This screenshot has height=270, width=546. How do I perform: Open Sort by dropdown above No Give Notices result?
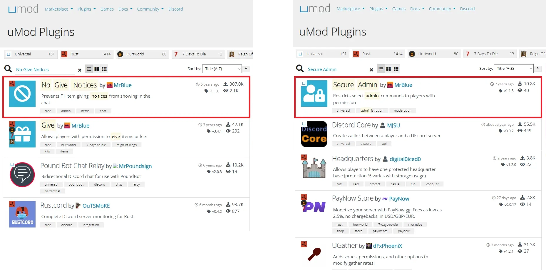(222, 69)
